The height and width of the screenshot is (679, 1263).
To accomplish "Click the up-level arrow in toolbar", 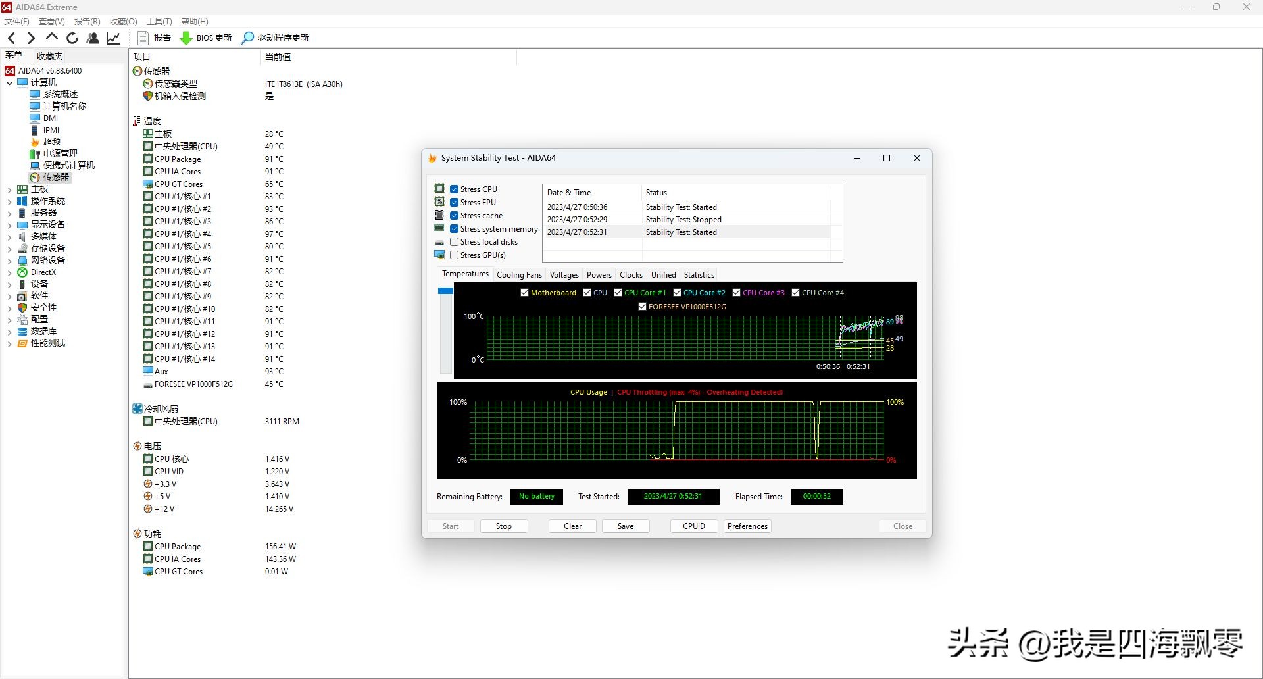I will (52, 38).
